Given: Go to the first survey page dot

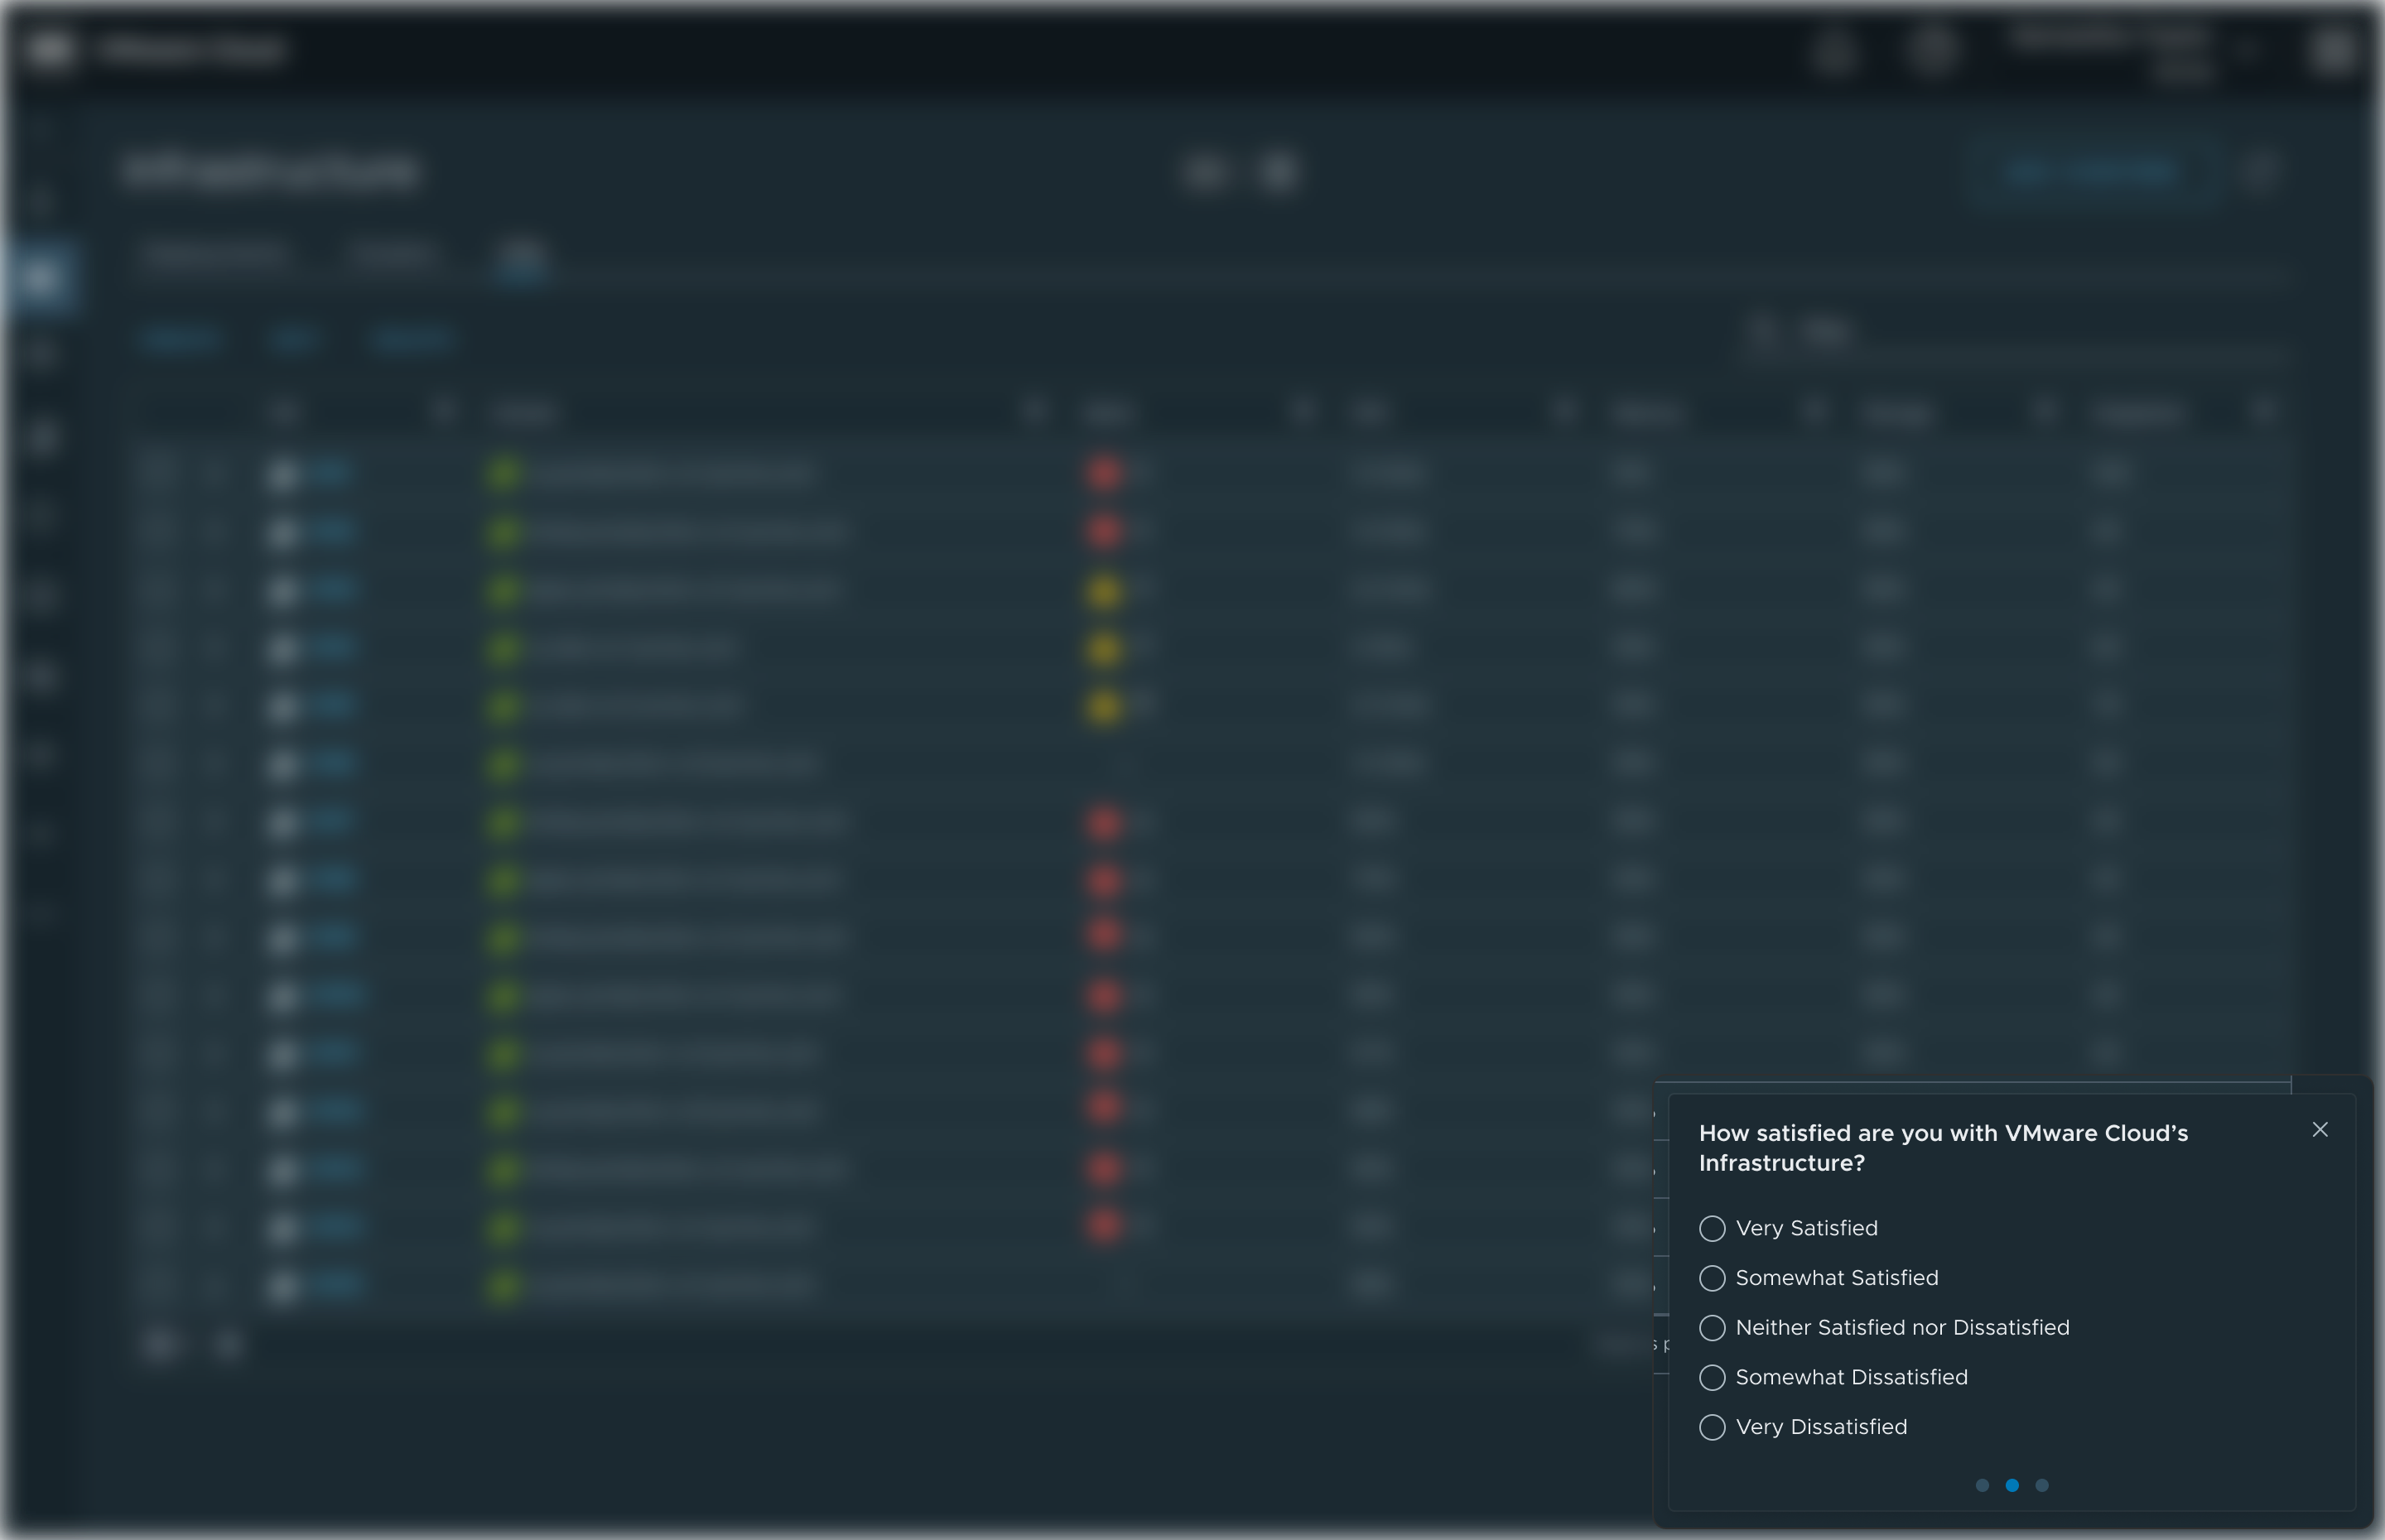Looking at the screenshot, I should pyautogui.click(x=1982, y=1485).
